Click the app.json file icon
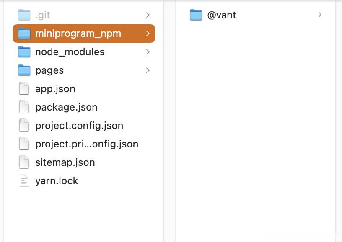This screenshot has width=342, height=242. (x=25, y=89)
